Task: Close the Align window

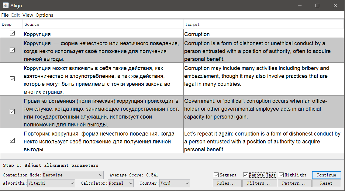Action: (x=335, y=5)
